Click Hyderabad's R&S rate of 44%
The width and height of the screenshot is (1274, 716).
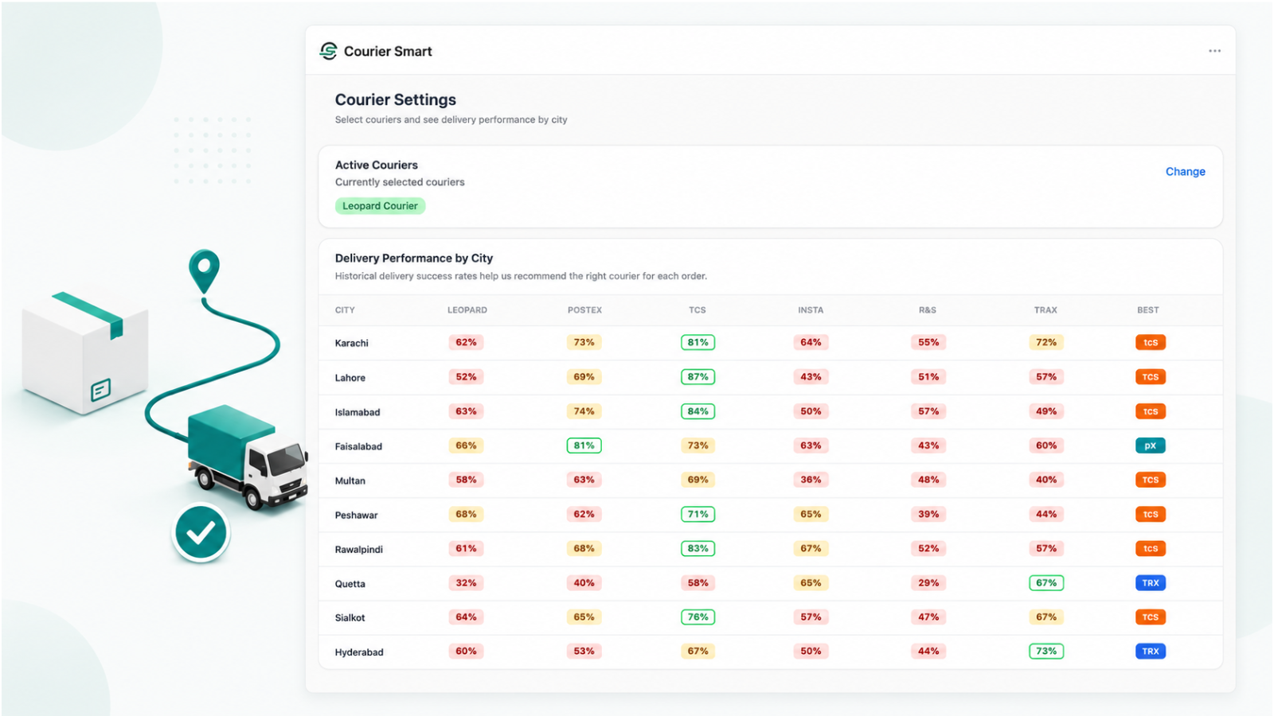click(928, 652)
